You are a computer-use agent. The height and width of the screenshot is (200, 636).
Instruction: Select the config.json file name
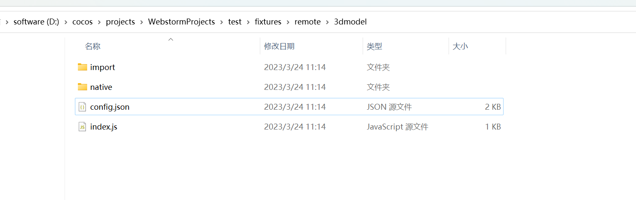(x=110, y=107)
